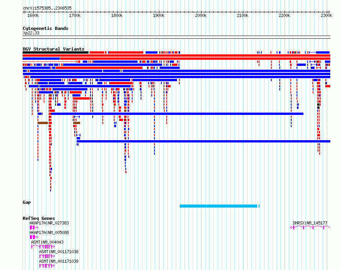Select the Cytogenetic Bands track title
The image size is (341, 270).
(x=46, y=28)
